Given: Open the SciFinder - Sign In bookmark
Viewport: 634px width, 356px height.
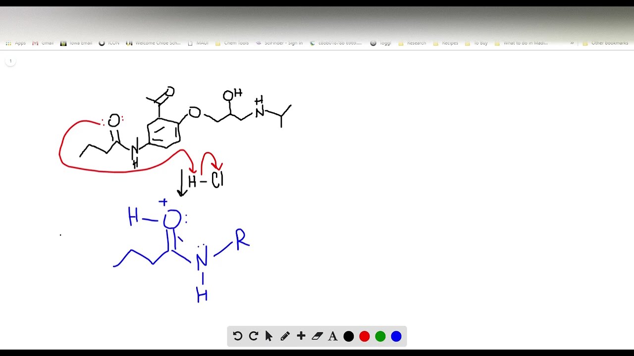Looking at the screenshot, I should click(x=279, y=43).
